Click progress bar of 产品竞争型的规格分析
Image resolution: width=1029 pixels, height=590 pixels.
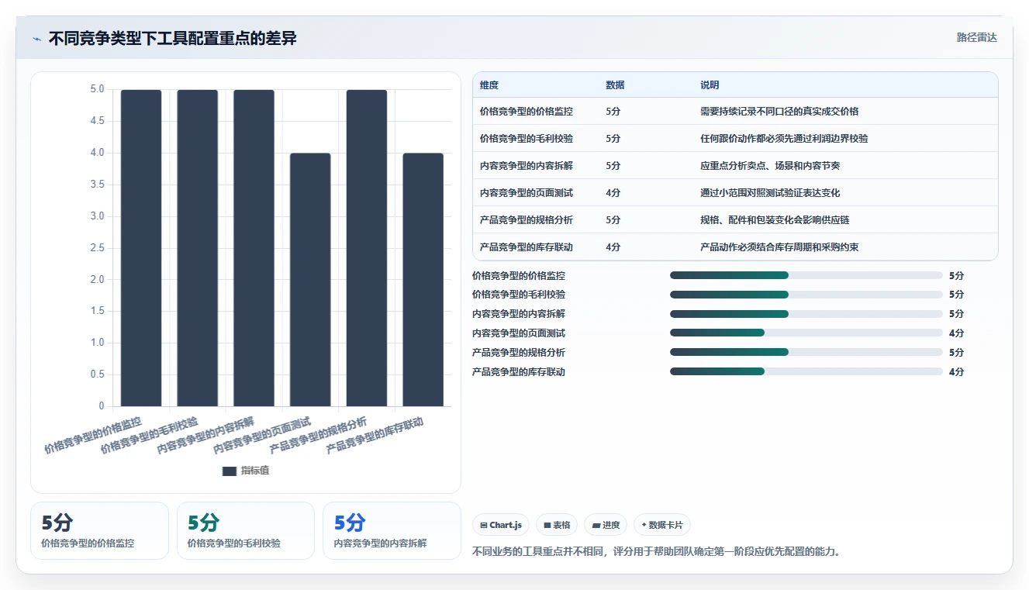(806, 352)
